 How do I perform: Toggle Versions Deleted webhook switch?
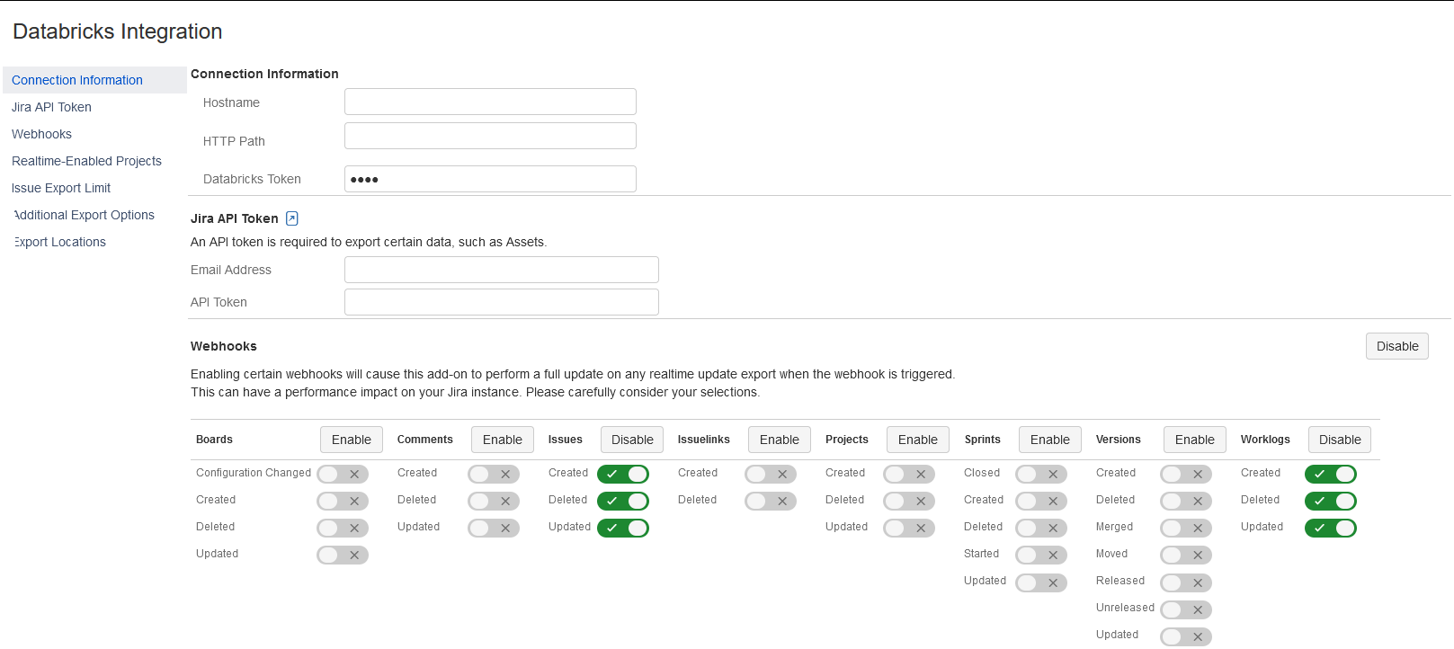click(1186, 501)
